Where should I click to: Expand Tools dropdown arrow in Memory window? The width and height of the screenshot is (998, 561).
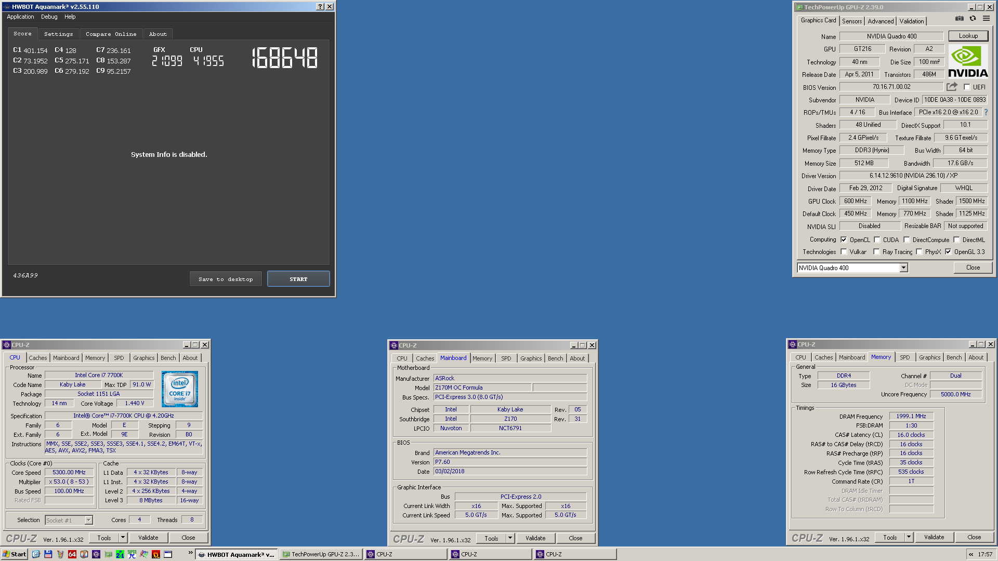[x=909, y=537]
